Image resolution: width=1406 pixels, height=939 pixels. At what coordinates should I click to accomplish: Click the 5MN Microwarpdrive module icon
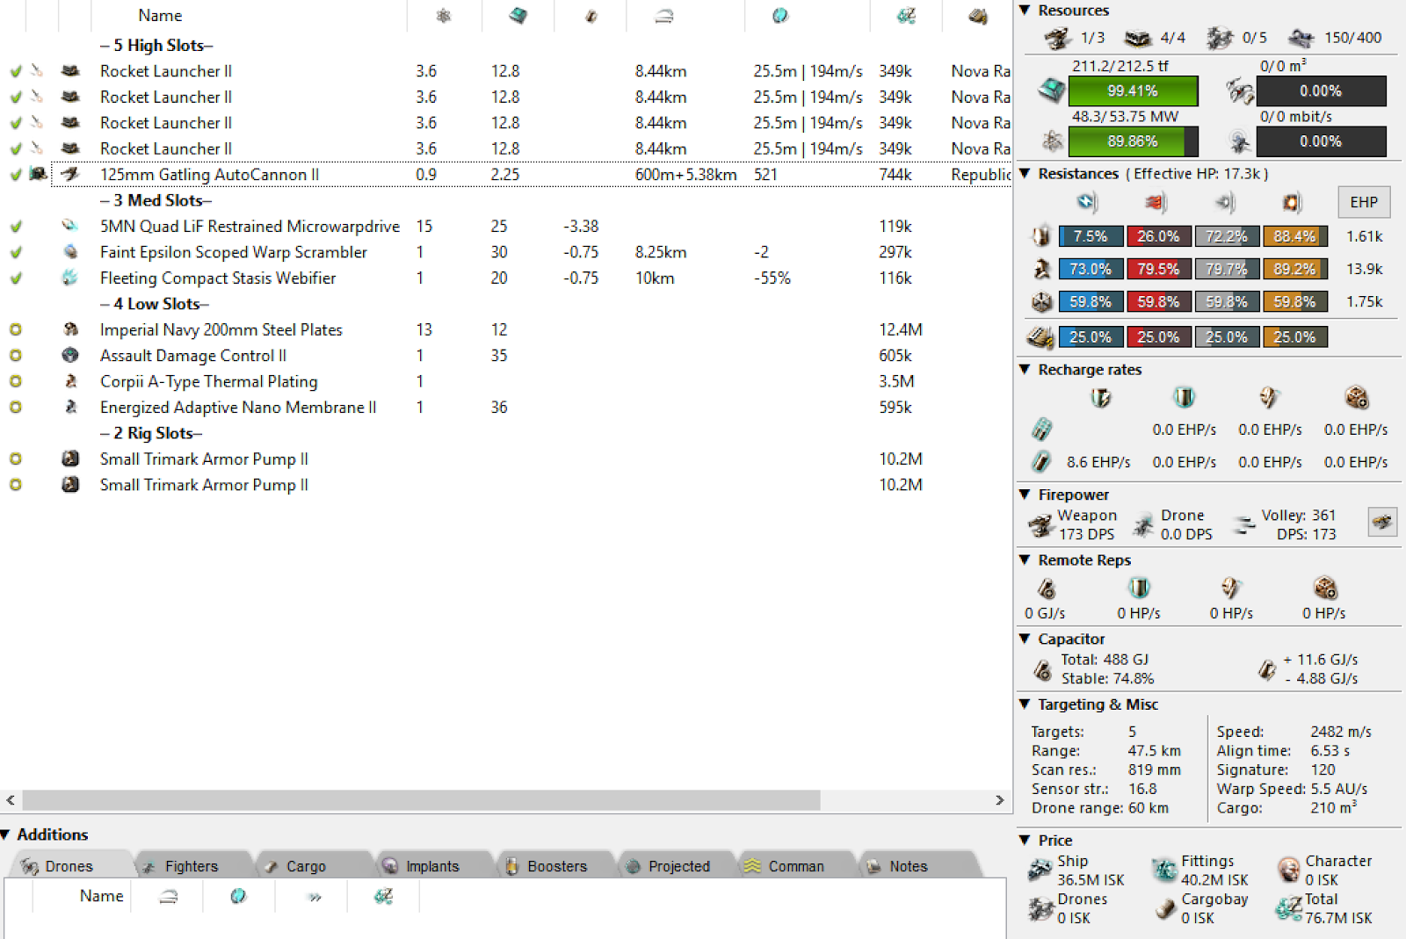[70, 227]
